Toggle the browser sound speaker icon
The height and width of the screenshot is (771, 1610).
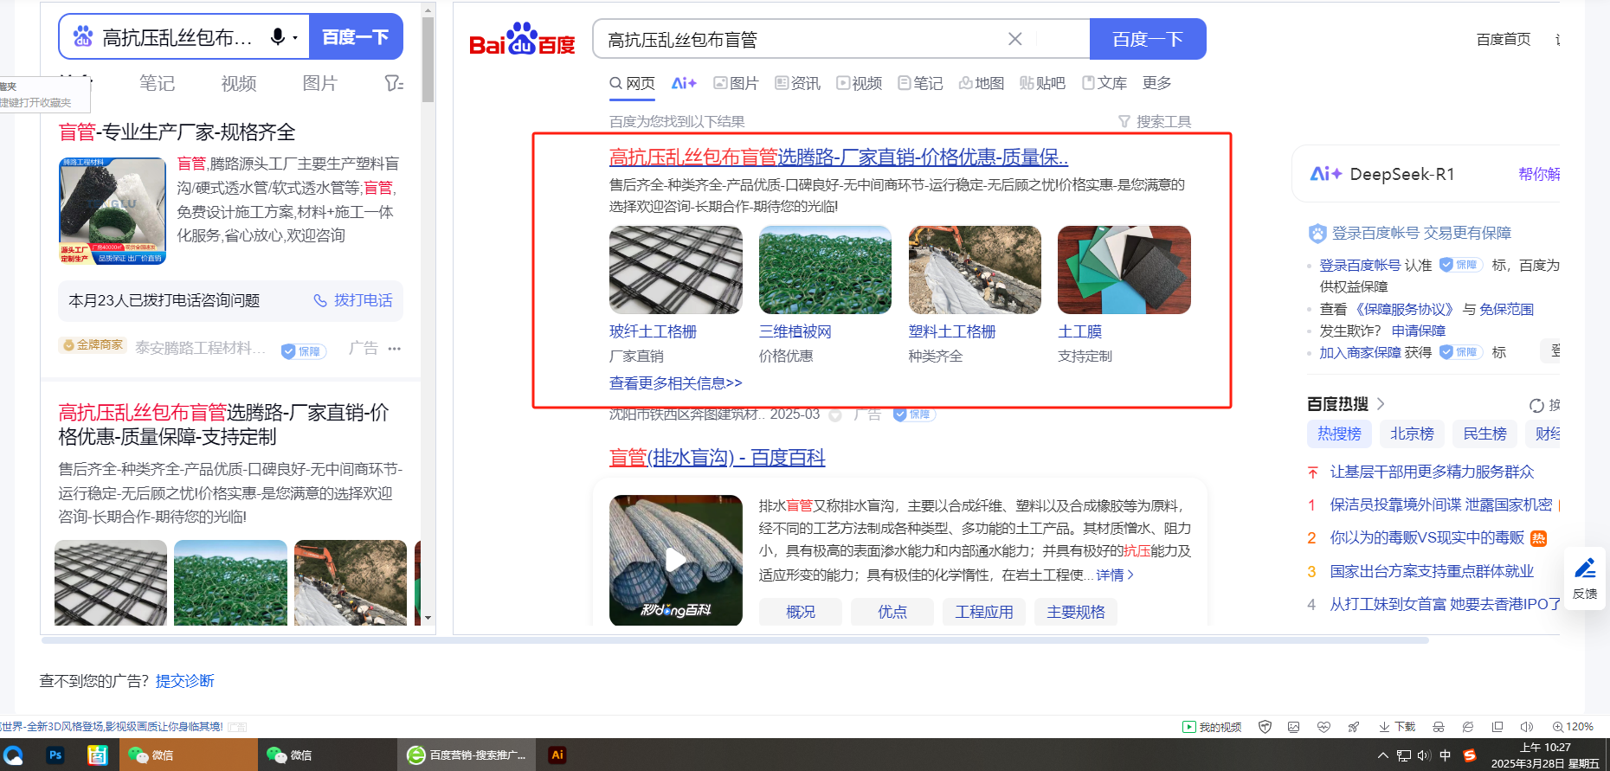point(1526,727)
